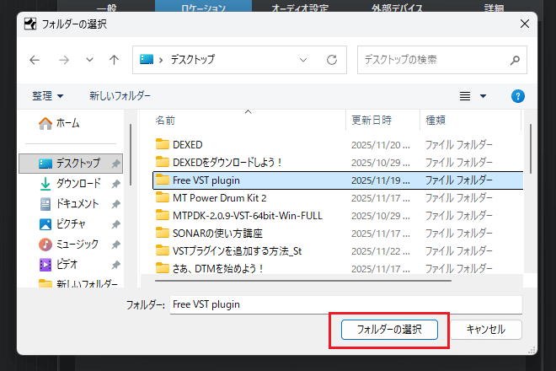556x371 pixels.
Task: Select ピクチャ in the navigation pane
Action: click(73, 223)
